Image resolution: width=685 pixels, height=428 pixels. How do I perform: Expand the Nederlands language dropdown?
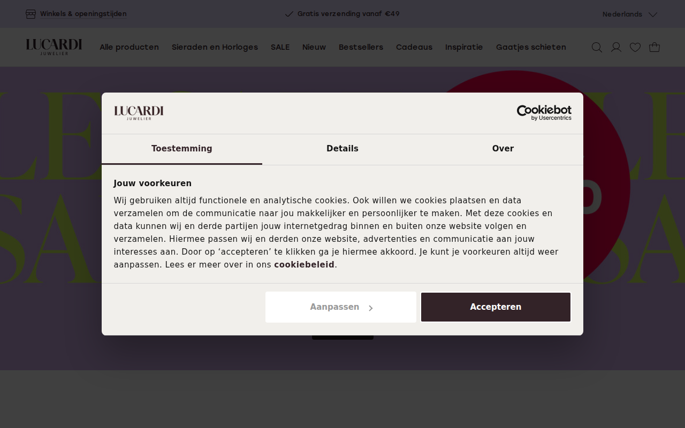pyautogui.click(x=629, y=14)
